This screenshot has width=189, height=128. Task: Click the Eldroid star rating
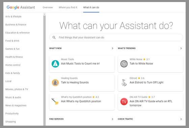[141, 78]
